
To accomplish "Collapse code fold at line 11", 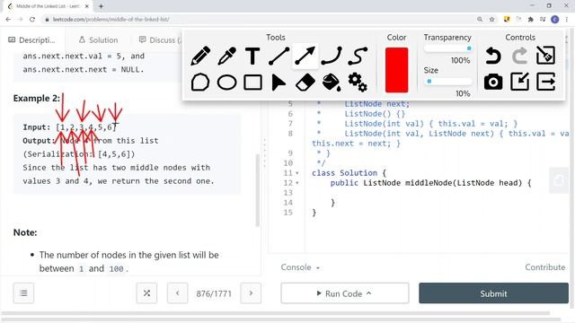I will pos(297,173).
